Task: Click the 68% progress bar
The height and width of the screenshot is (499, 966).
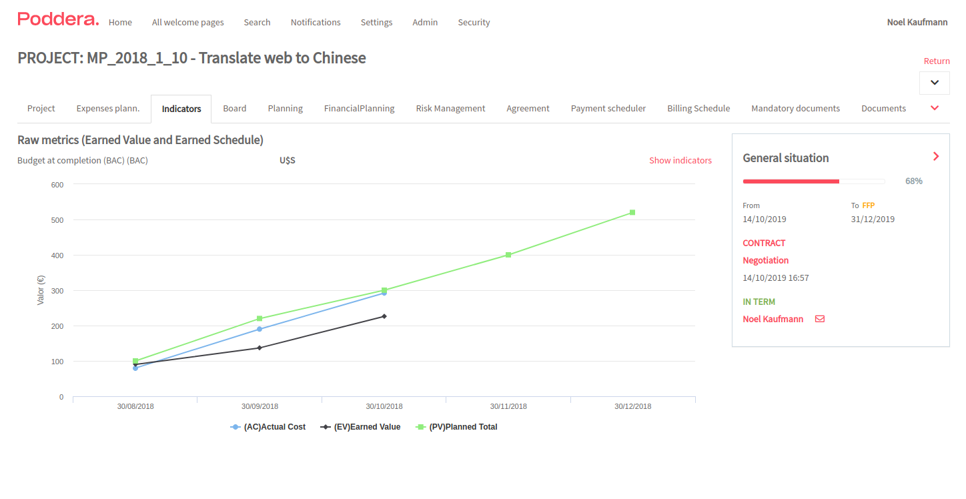Action: tap(814, 181)
